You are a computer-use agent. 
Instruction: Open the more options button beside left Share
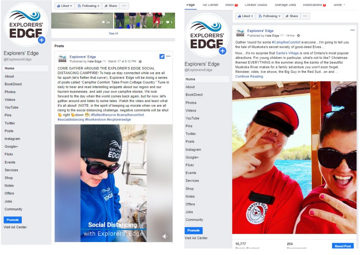(x=124, y=6)
